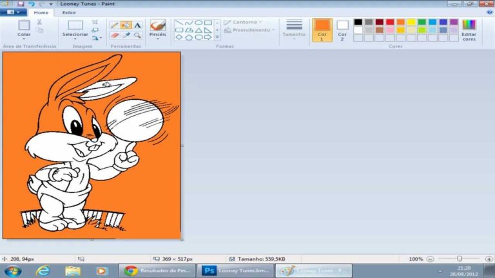
Task: Choose the Curve shape
Action: coord(189,23)
